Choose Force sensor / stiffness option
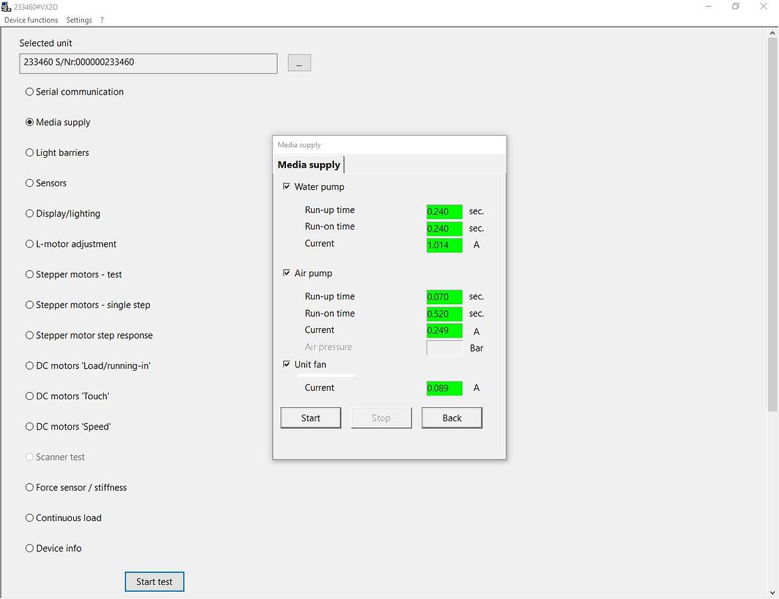 pyautogui.click(x=29, y=488)
